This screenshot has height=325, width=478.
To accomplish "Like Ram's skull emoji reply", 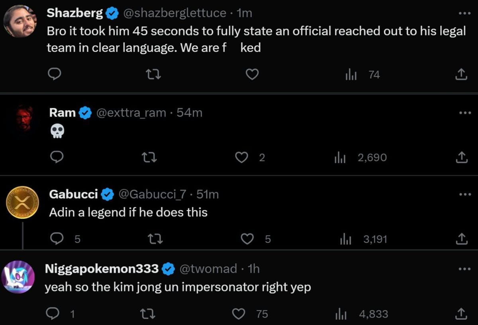I will pos(242,158).
